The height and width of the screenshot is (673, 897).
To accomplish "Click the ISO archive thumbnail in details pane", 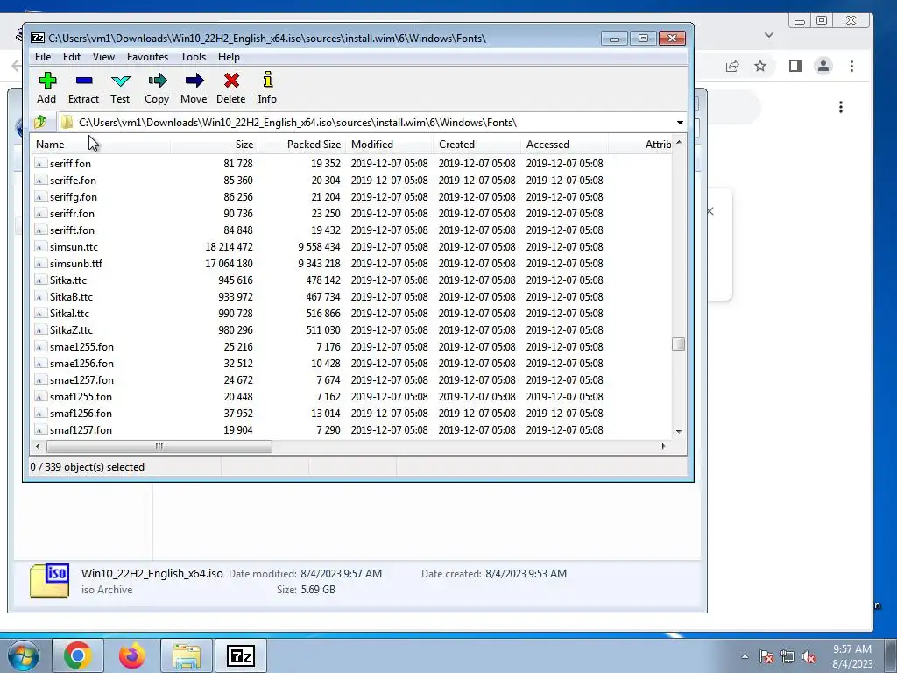I will click(x=49, y=580).
